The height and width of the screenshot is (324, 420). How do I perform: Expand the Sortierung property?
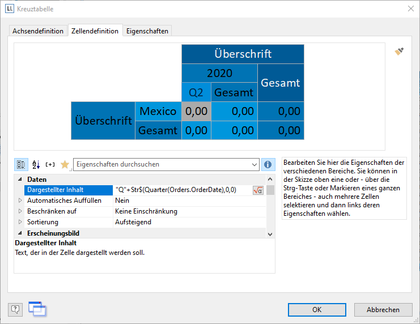tap(20, 222)
